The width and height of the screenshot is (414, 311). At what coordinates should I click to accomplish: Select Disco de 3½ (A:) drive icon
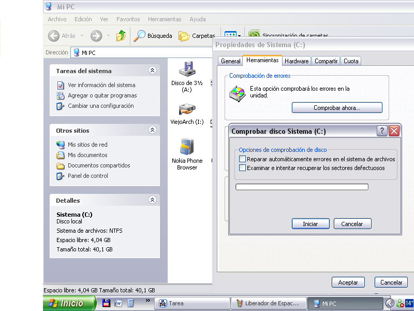[x=187, y=69]
